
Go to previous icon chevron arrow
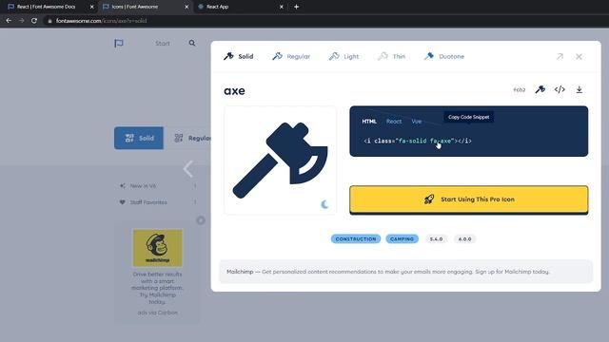click(188, 169)
